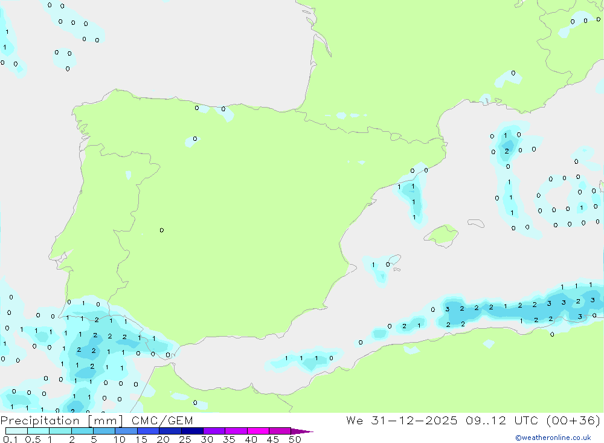
Task: Click the 'Precipitation [mm]' title text
Action: (x=62, y=421)
